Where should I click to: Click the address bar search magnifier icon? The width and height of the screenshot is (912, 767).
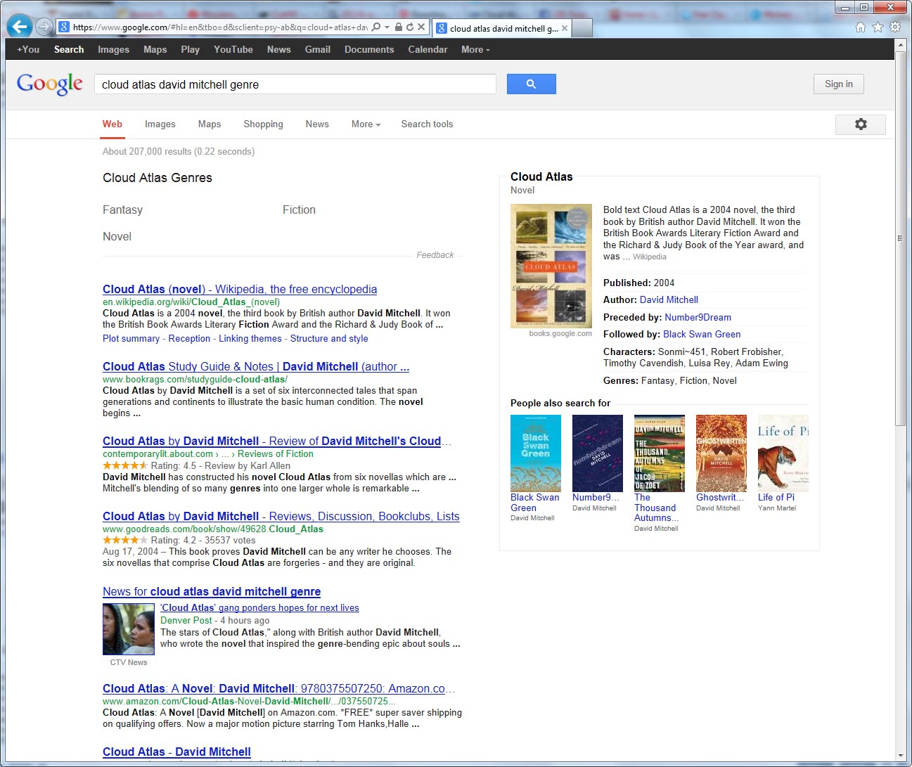(376, 27)
